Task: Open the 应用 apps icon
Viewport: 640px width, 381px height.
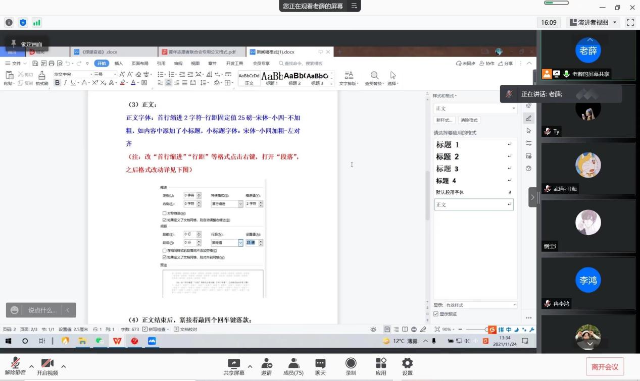Action: [x=380, y=363]
